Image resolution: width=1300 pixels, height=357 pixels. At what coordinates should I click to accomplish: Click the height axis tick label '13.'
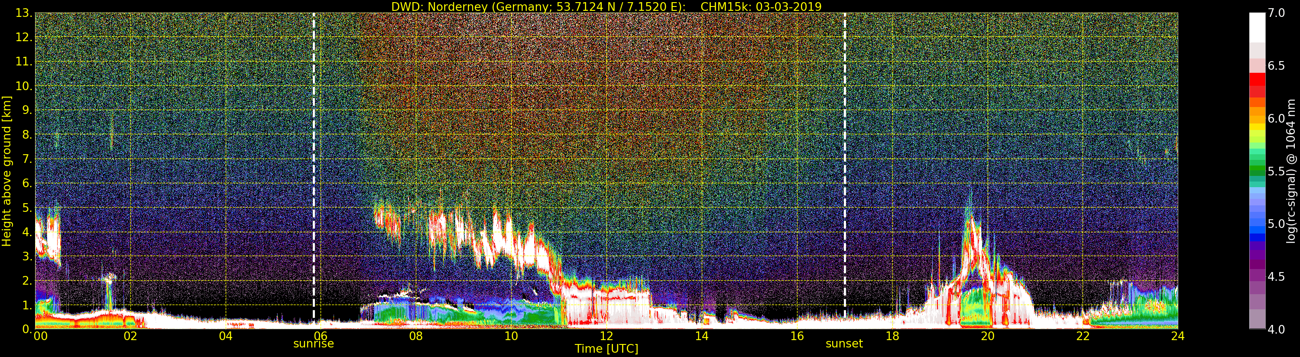click(24, 13)
